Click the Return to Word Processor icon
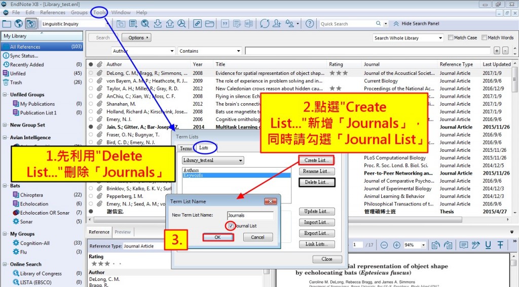The image size is (519, 287). 248,24
